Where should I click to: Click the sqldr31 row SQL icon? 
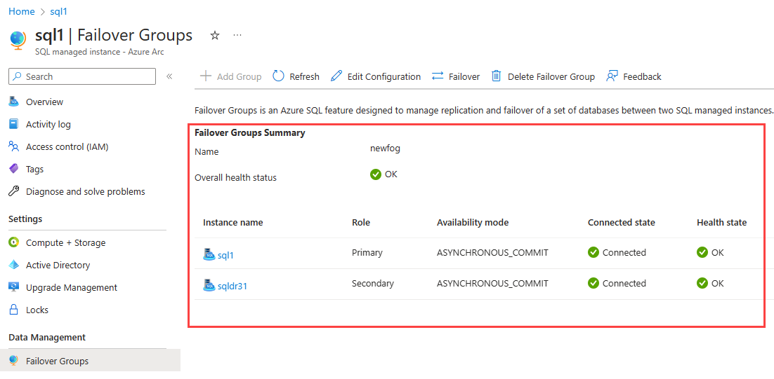coord(209,285)
